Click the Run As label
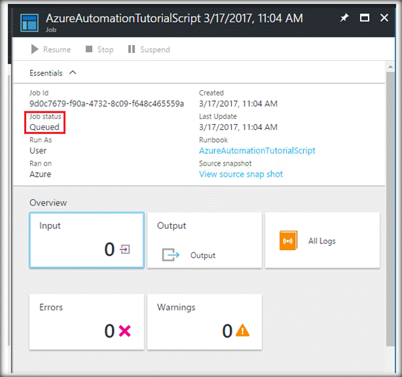 [x=41, y=140]
